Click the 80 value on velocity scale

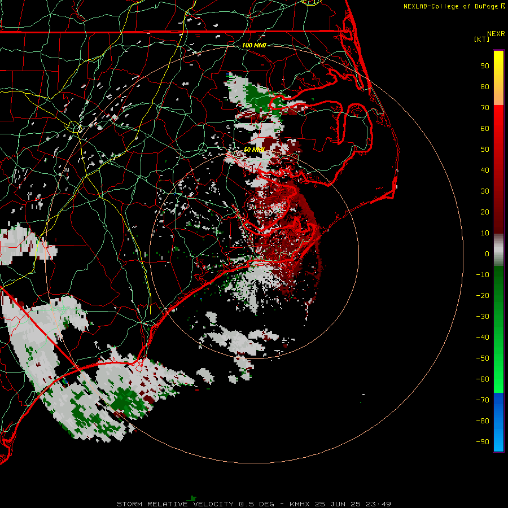[485, 87]
